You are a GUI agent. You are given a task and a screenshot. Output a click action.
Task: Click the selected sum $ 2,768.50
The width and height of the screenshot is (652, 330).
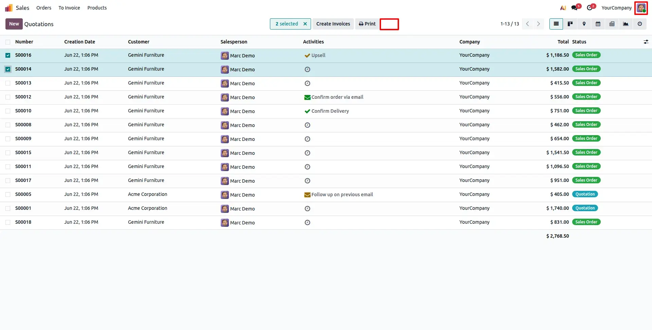557,236
